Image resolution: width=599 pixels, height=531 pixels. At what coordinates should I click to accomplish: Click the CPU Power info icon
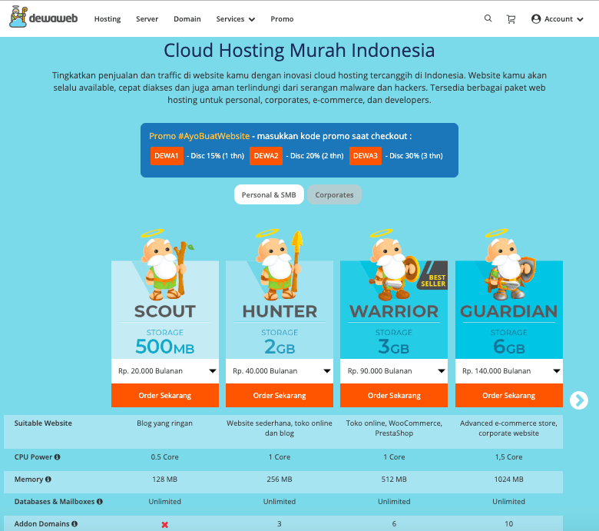point(58,456)
